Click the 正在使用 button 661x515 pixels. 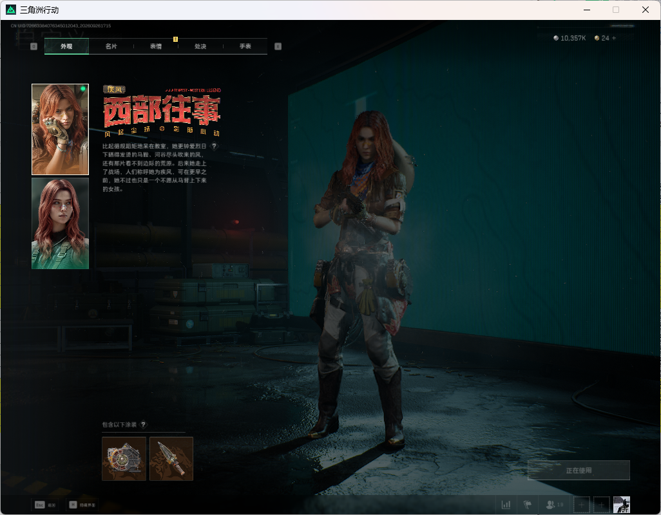tap(579, 471)
